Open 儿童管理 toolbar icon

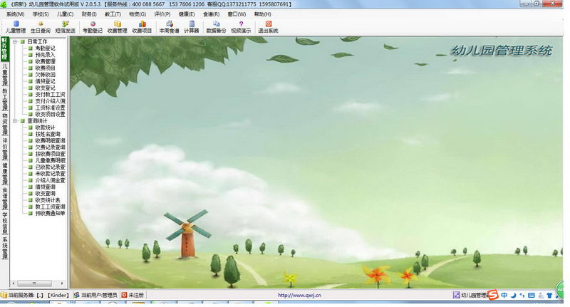[16, 27]
